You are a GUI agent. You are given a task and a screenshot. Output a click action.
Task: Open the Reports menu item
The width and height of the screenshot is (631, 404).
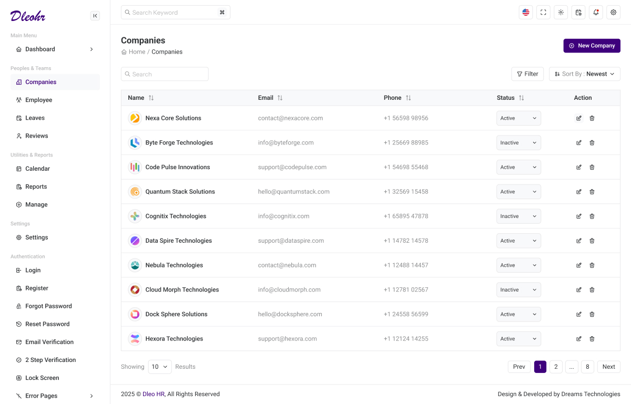pyautogui.click(x=36, y=187)
